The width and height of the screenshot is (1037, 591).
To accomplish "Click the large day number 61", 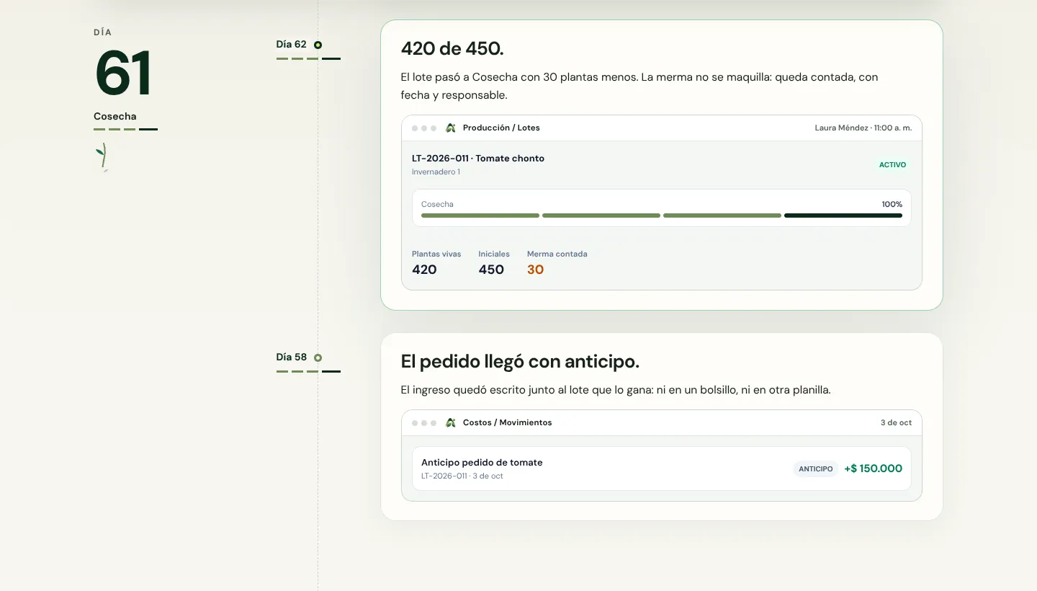I will (123, 73).
